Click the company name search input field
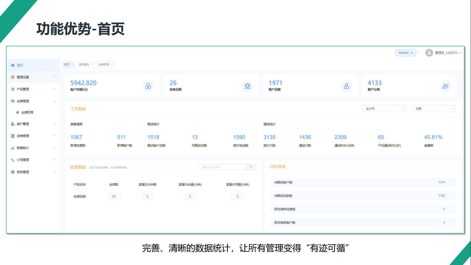The height and width of the screenshot is (265, 471). tap(222, 167)
